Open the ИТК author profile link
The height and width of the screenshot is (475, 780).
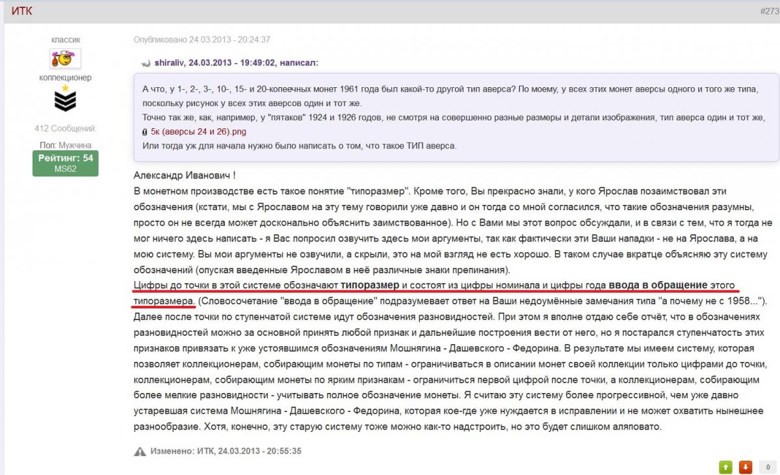pyautogui.click(x=22, y=12)
